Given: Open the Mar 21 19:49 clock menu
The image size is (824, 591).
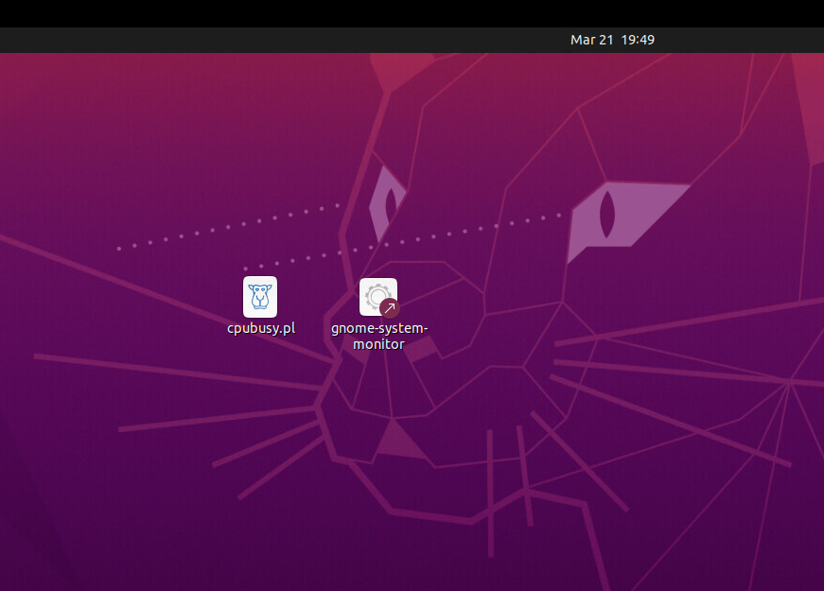Looking at the screenshot, I should (612, 40).
